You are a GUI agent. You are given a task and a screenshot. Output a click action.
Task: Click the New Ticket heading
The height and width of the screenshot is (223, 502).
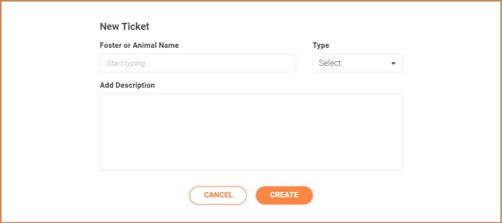point(124,27)
